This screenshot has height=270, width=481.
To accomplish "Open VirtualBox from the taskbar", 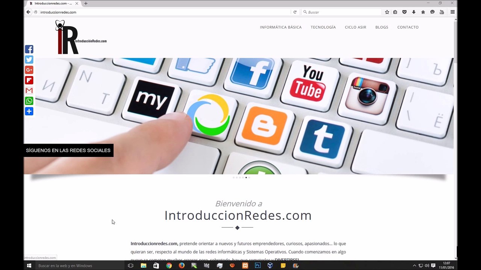I will point(270,265).
